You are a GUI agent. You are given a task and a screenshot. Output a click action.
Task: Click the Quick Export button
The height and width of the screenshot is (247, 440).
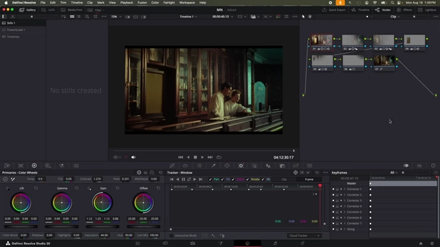point(334,10)
